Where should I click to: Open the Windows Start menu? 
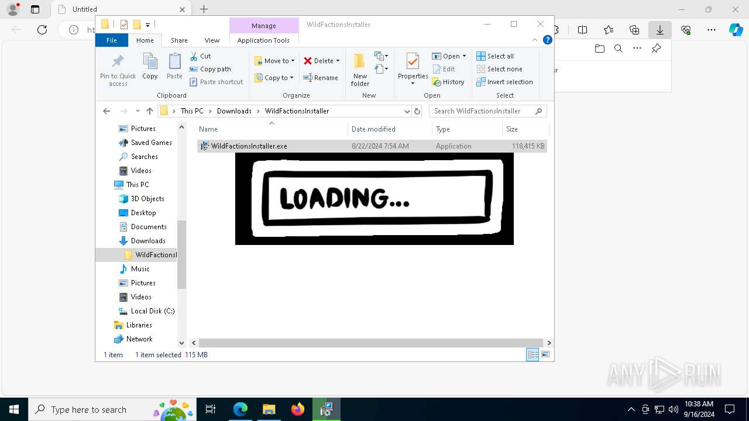(x=14, y=409)
